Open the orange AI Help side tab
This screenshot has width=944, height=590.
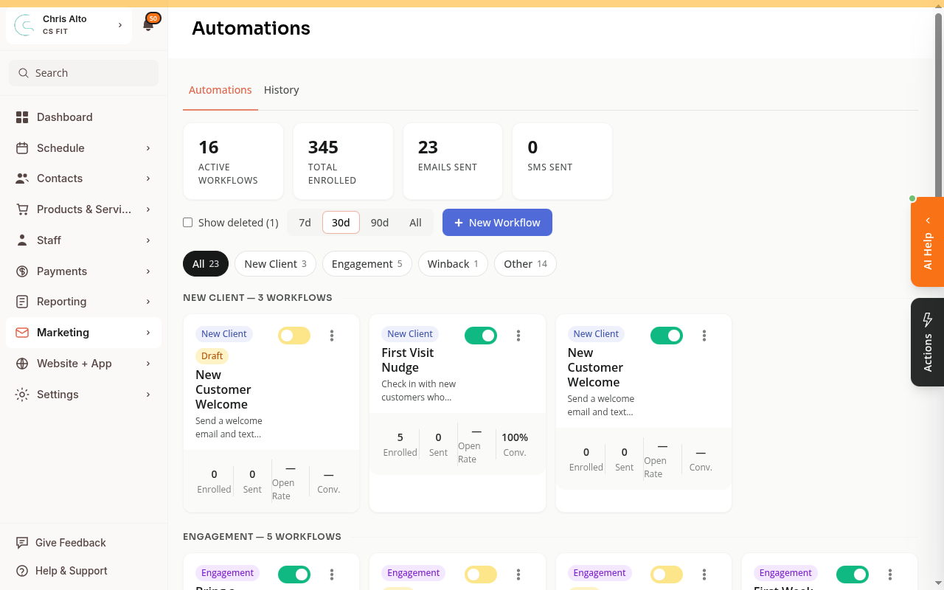click(927, 242)
